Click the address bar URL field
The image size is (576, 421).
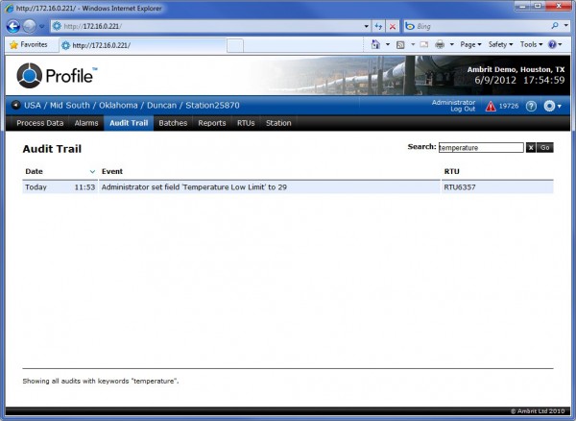pos(206,26)
